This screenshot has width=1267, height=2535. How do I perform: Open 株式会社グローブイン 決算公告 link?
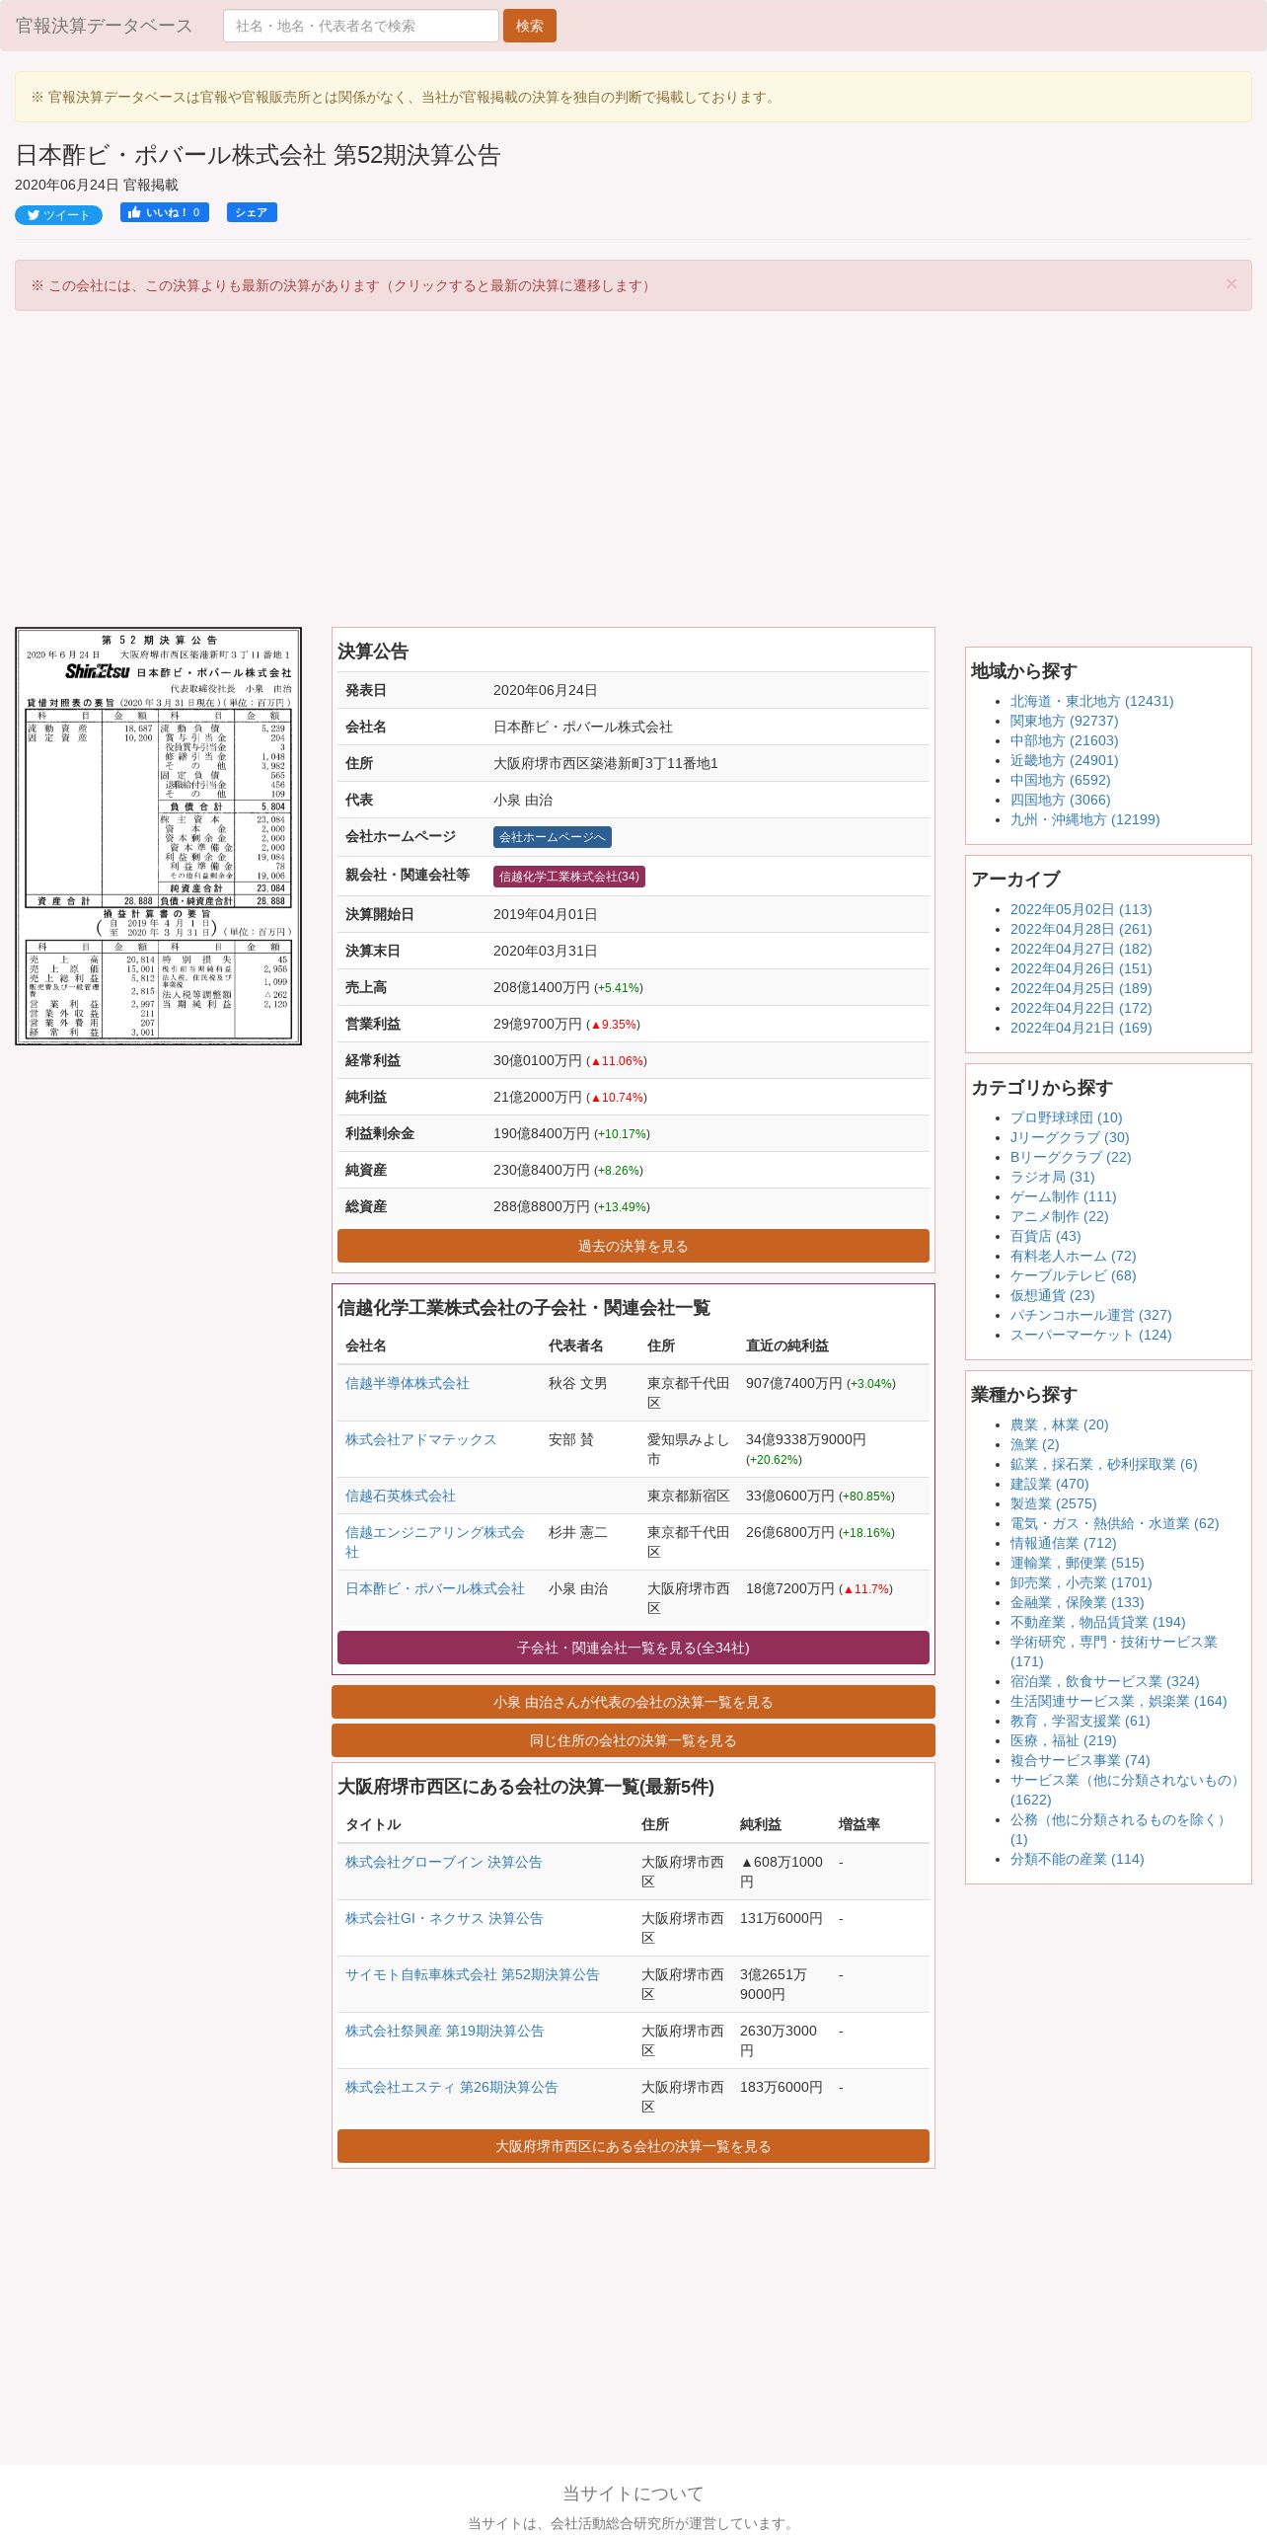click(x=444, y=1862)
